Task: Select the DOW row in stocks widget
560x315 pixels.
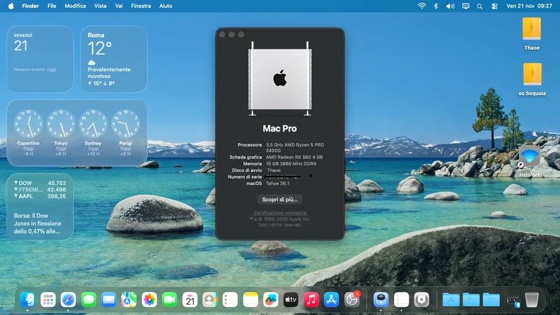Action: click(x=40, y=183)
